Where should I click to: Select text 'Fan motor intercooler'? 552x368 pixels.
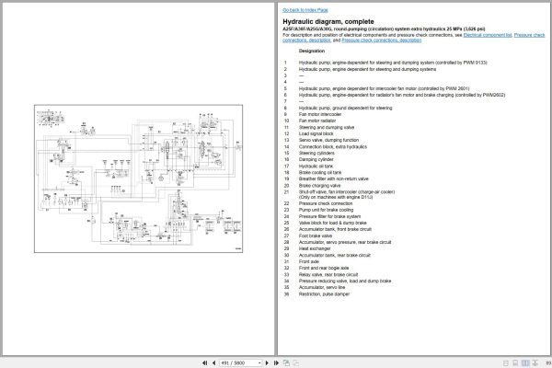click(x=320, y=114)
